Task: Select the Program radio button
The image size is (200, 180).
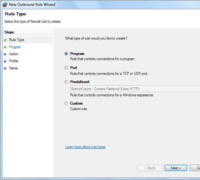Action: tap(66, 54)
